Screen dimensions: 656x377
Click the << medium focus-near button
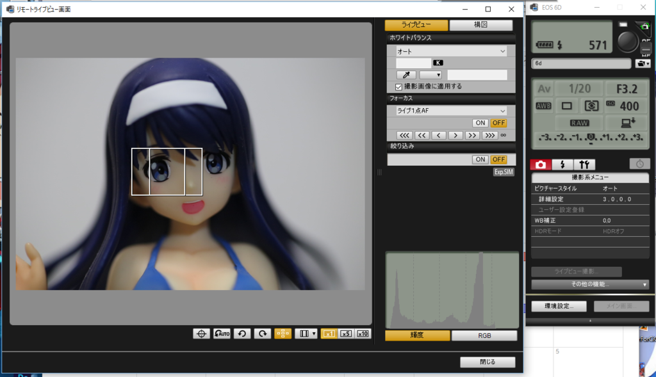pos(422,136)
